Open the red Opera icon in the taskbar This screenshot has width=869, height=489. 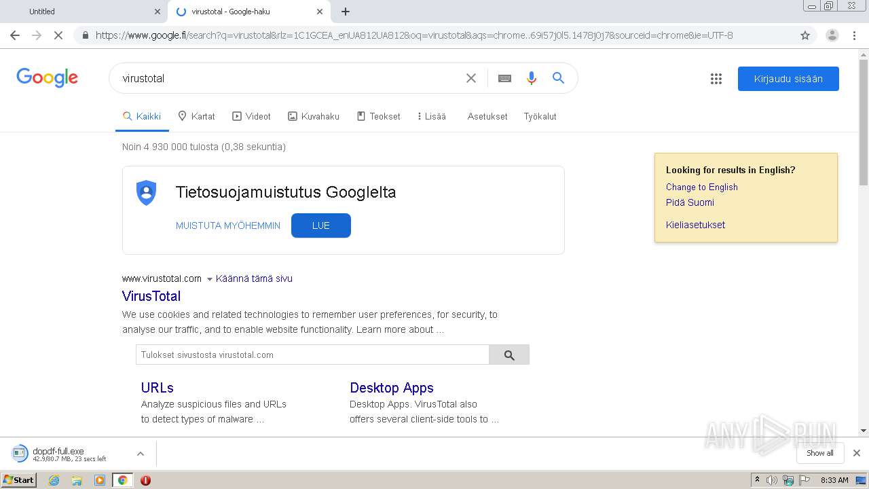pos(145,480)
